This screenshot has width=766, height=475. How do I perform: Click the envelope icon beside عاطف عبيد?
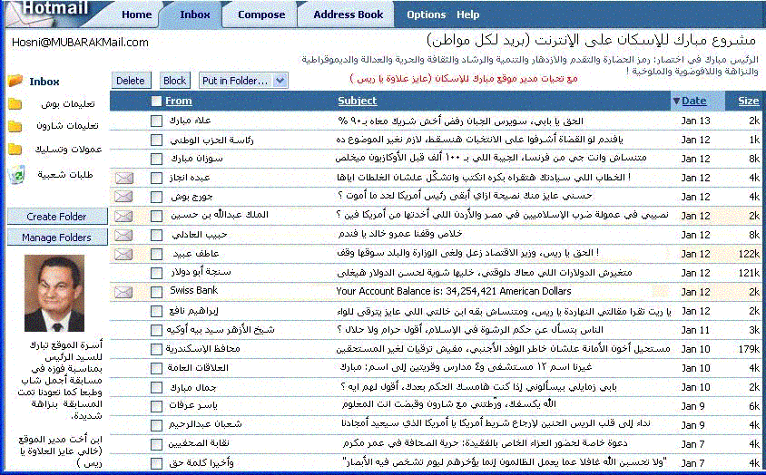123,254
